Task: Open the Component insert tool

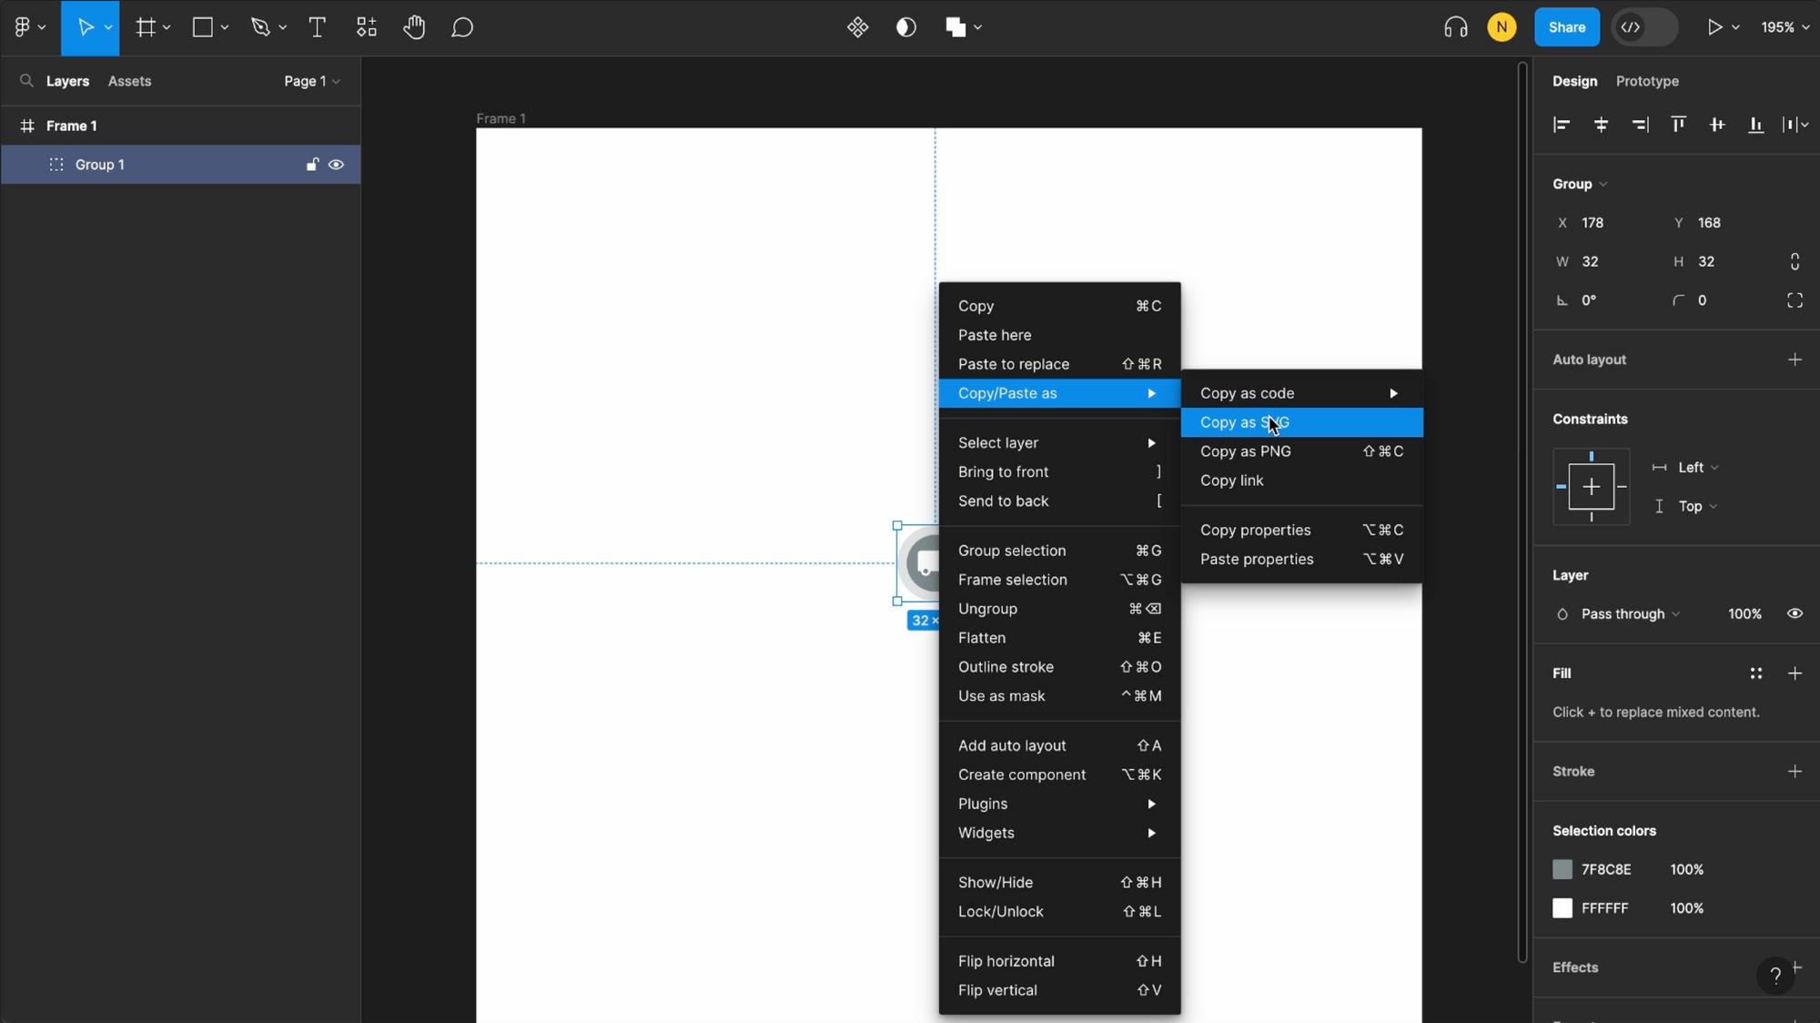Action: (x=366, y=27)
